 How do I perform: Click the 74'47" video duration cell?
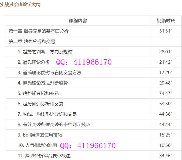(166, 93)
